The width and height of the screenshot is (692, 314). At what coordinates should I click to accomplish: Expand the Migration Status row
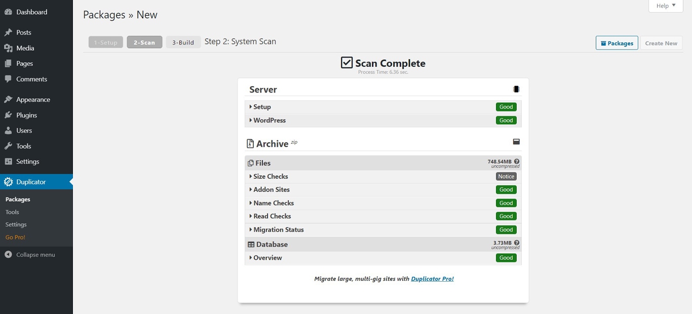383,229
